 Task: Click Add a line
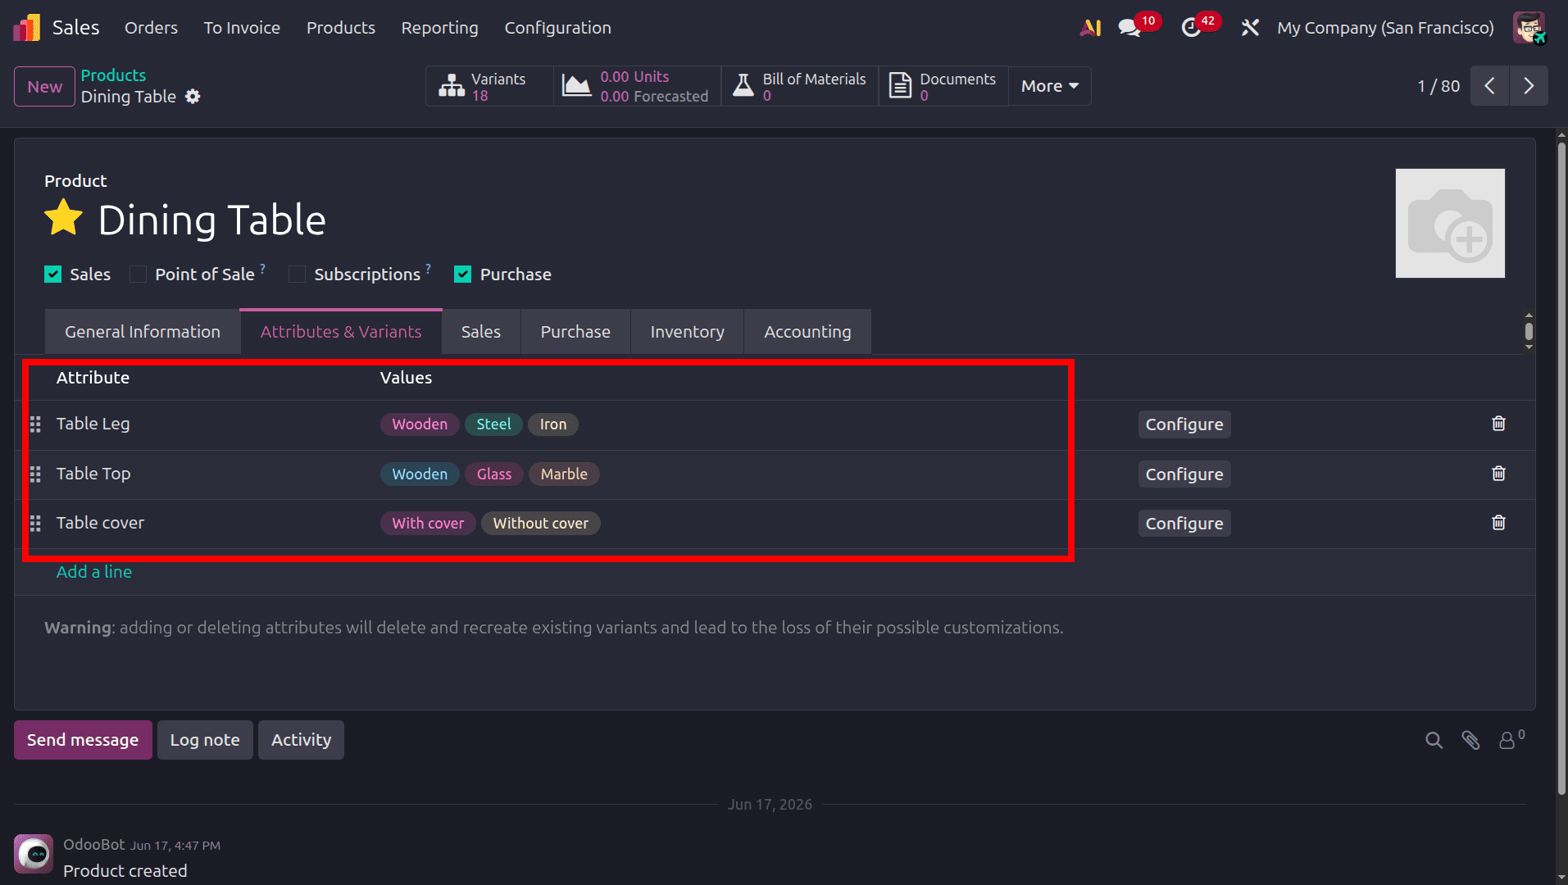(x=93, y=572)
